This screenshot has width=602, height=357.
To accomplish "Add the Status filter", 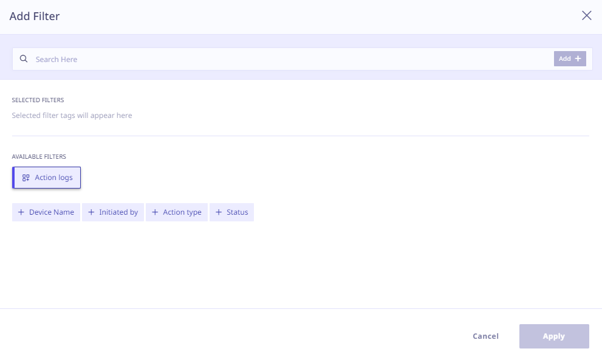I will pos(231,212).
